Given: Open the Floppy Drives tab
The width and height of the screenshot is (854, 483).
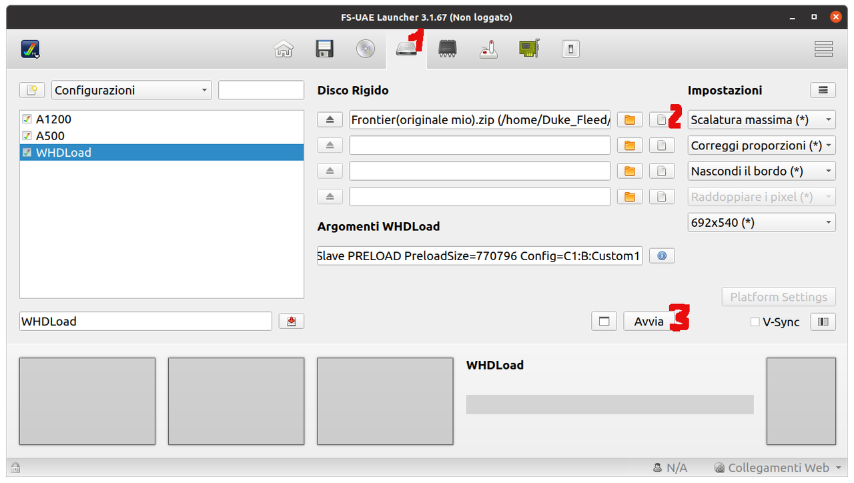Looking at the screenshot, I should (324, 49).
